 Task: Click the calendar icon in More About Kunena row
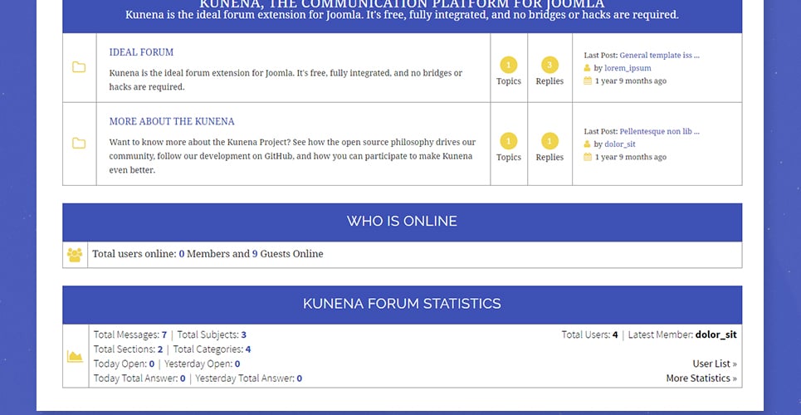588,157
